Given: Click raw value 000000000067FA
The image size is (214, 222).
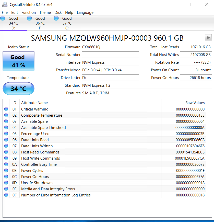Looking at the screenshot, I should click(190, 177).
